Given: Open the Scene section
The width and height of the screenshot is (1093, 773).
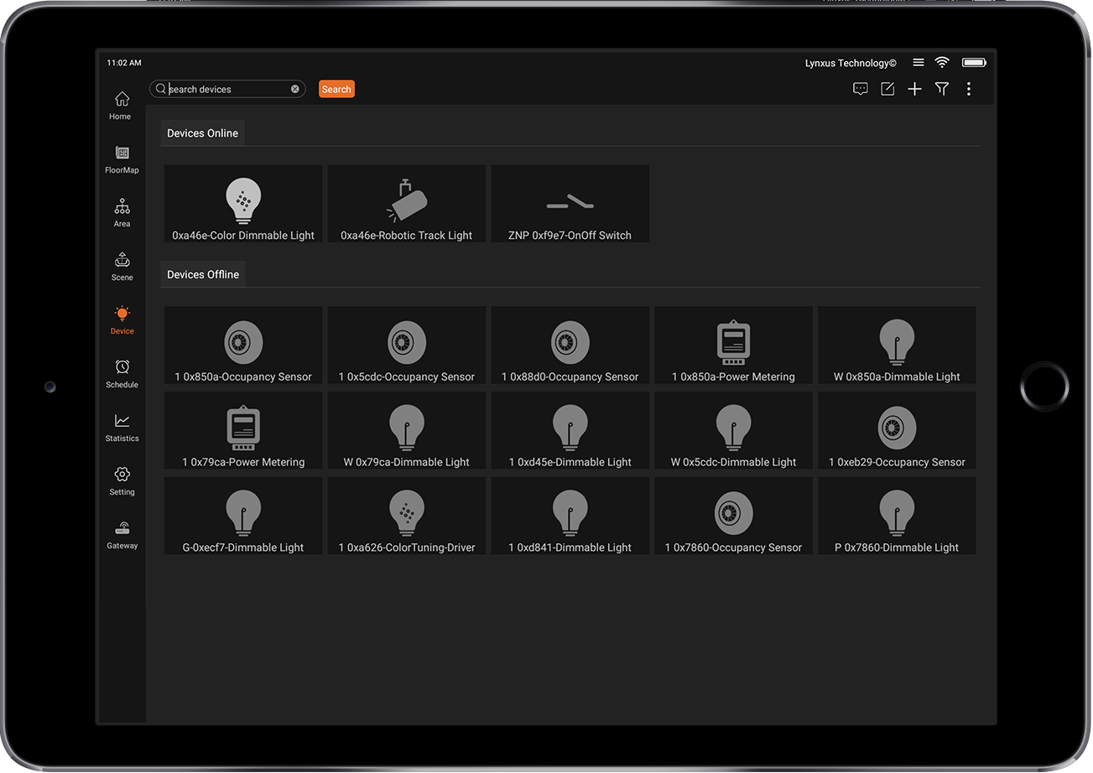Looking at the screenshot, I should pyautogui.click(x=122, y=266).
